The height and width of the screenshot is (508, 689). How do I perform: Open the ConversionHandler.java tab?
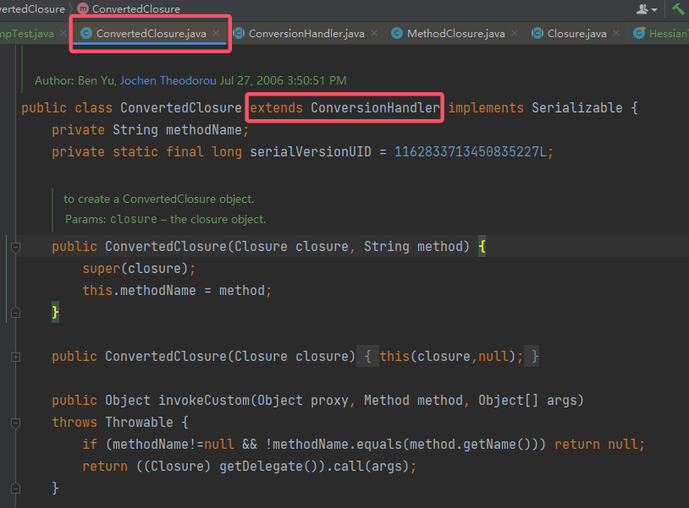click(306, 33)
